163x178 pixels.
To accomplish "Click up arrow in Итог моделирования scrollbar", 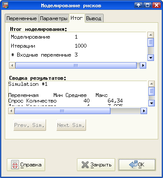I will 151,35.
